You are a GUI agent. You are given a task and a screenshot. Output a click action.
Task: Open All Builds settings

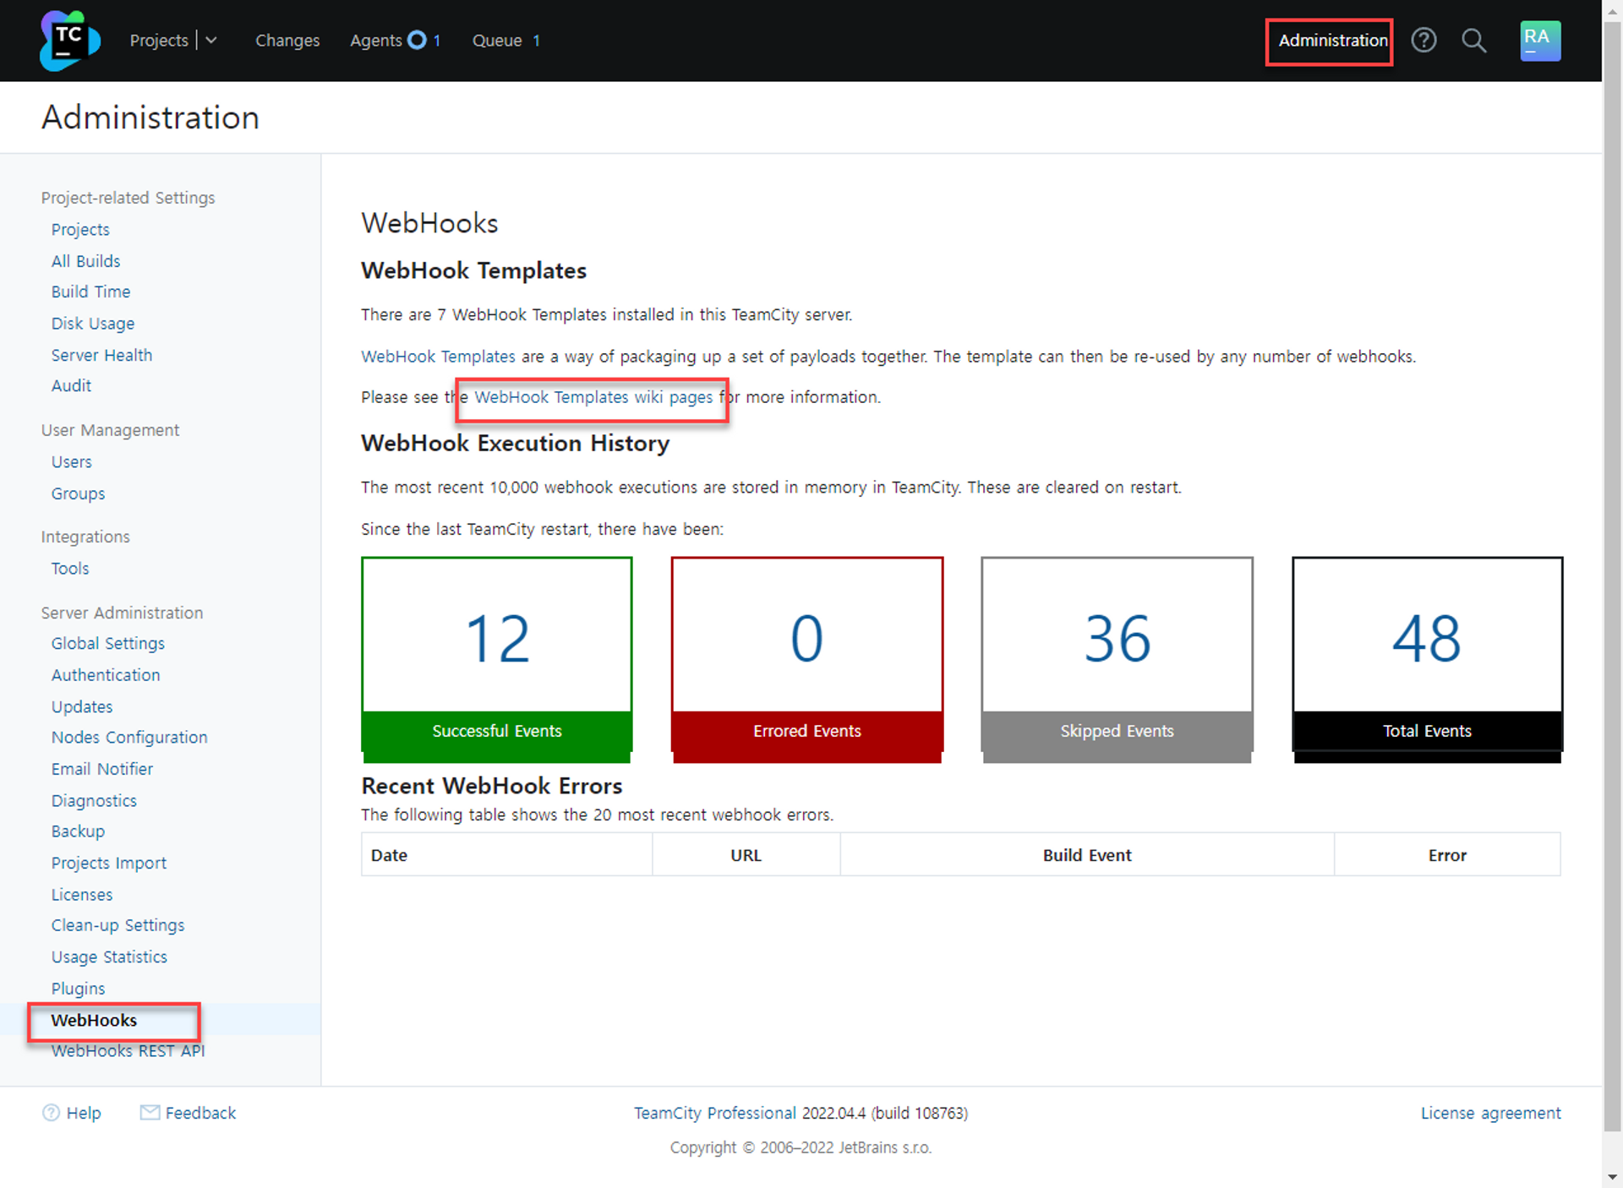85,261
